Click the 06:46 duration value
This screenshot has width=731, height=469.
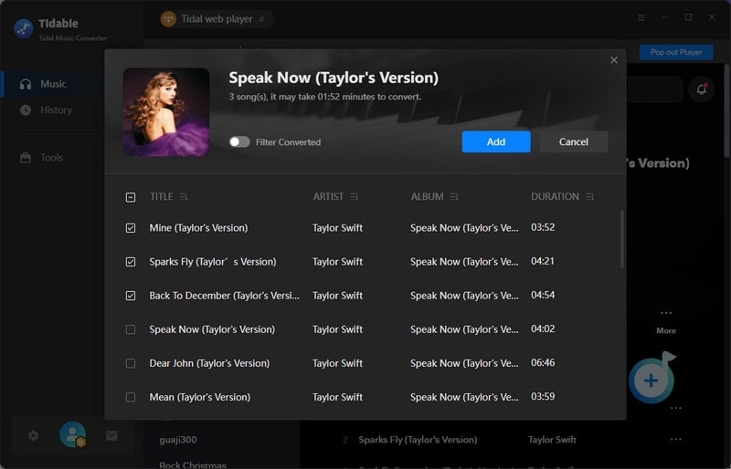coord(543,362)
